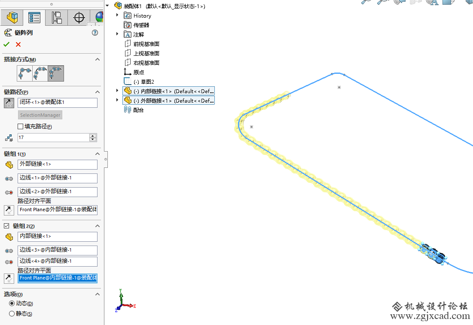Open the DisplayManager sphere tab

(x=99, y=18)
